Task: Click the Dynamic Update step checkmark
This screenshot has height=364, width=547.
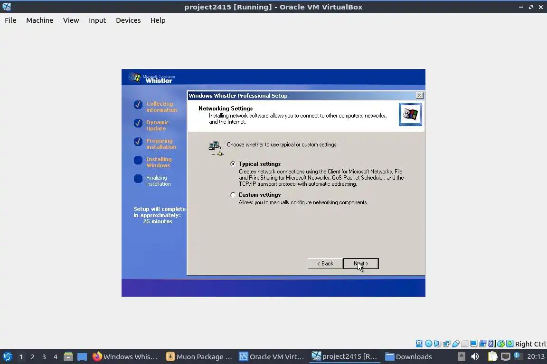Action: (138, 123)
